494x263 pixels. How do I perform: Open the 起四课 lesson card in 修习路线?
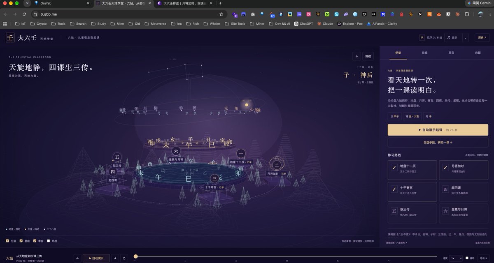coord(464,191)
